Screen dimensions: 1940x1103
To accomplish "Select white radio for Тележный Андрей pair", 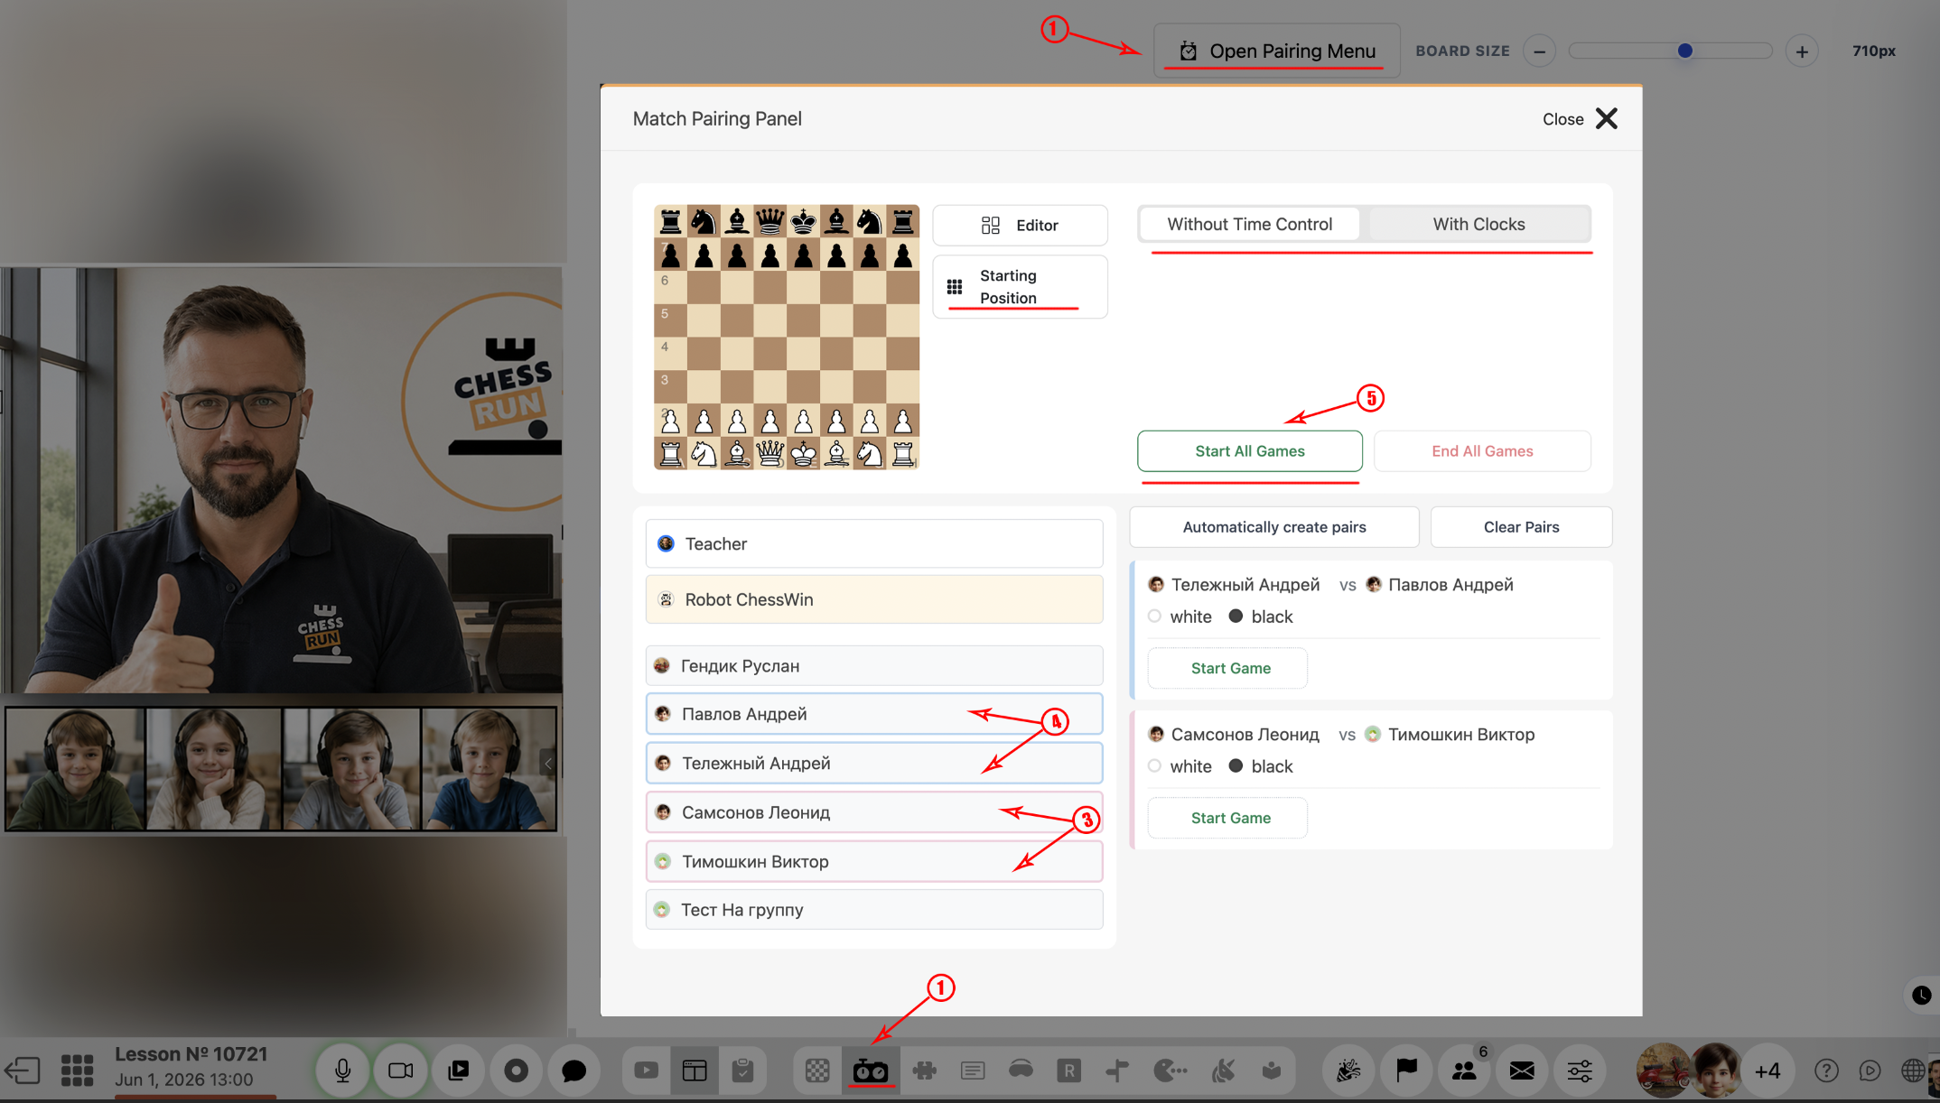I will click(x=1154, y=616).
